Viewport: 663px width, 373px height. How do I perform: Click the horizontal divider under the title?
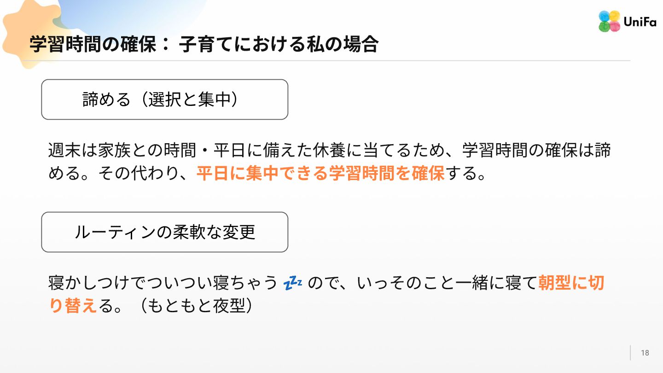[x=330, y=61]
